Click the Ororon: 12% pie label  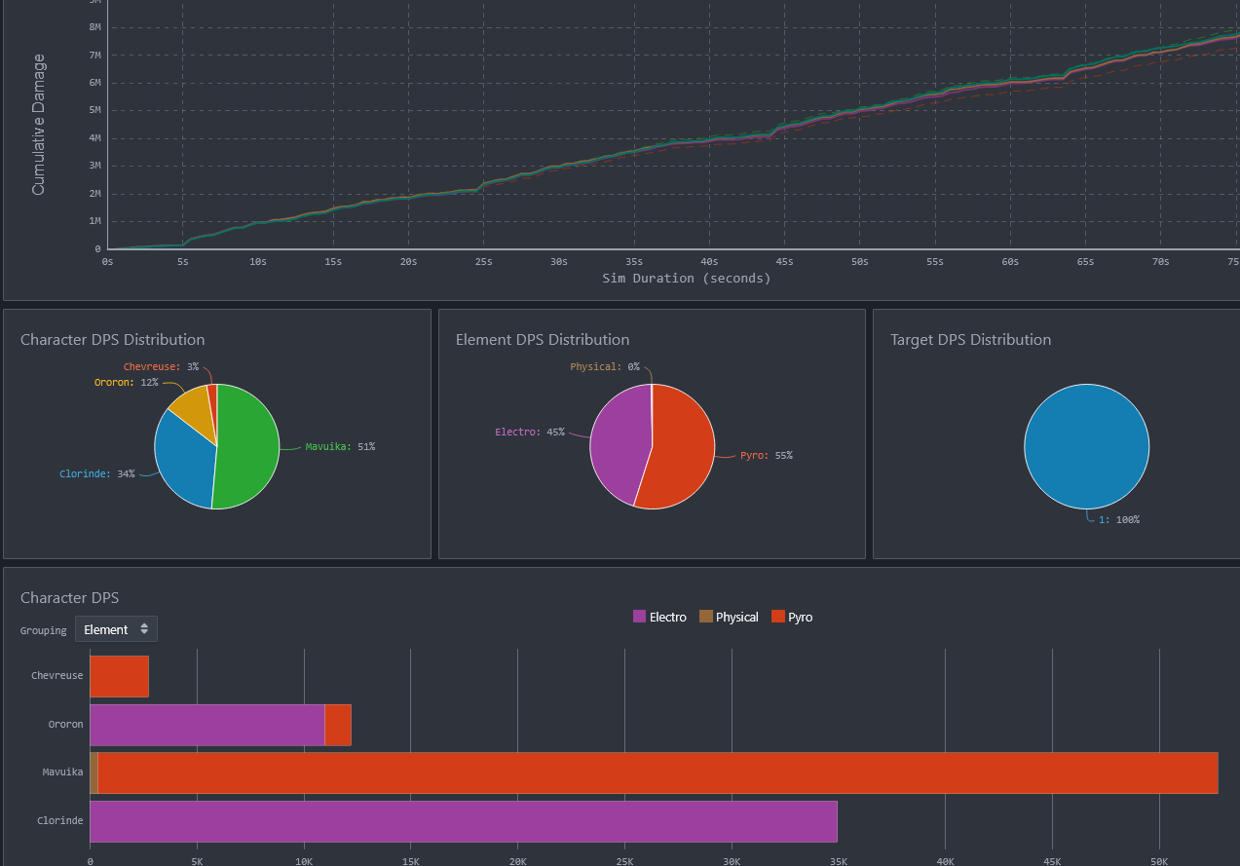pyautogui.click(x=126, y=383)
